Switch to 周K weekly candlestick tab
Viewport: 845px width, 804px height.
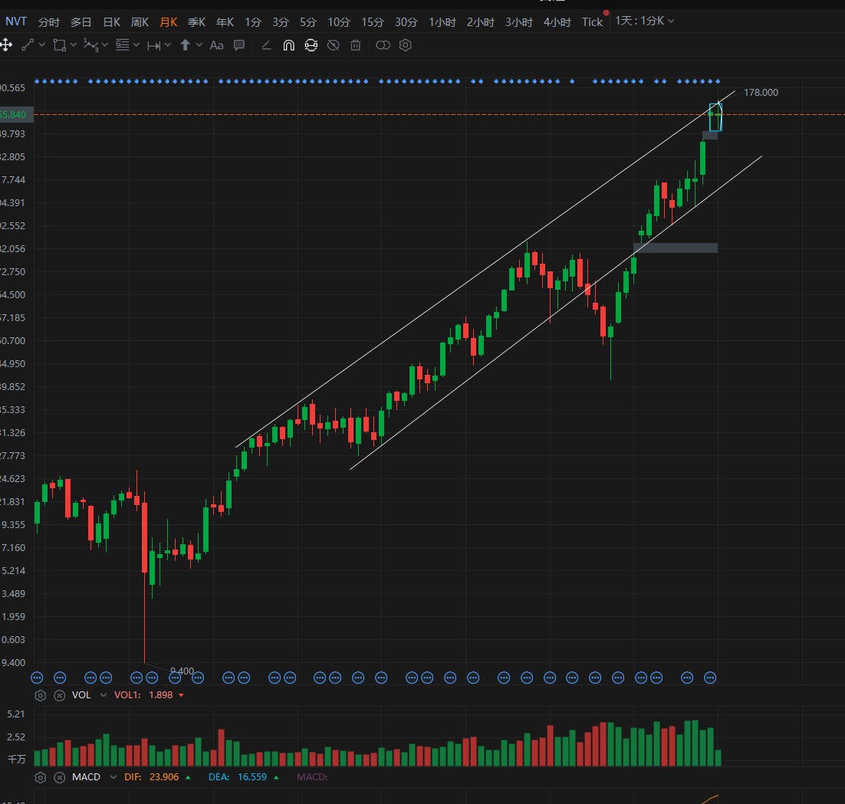pos(140,22)
